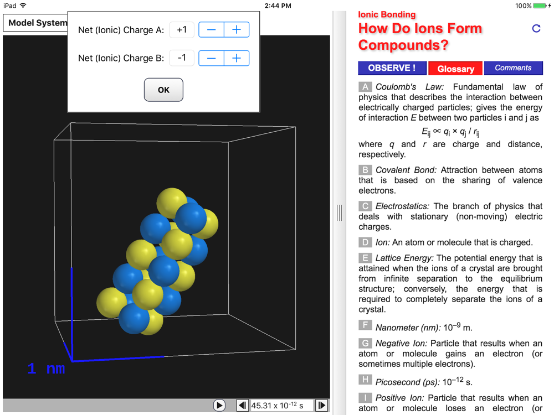Increase Net Ionic Charge B with plus
The width and height of the screenshot is (554, 415).
click(x=237, y=58)
